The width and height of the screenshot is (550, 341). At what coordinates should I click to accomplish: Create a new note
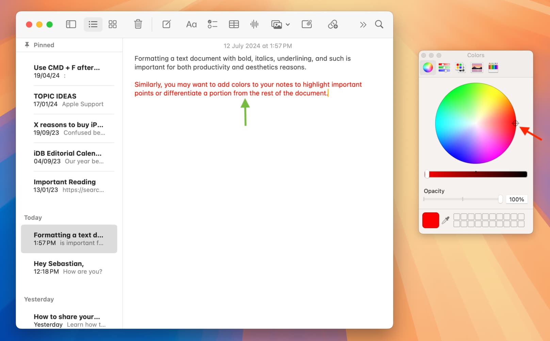[x=166, y=25]
